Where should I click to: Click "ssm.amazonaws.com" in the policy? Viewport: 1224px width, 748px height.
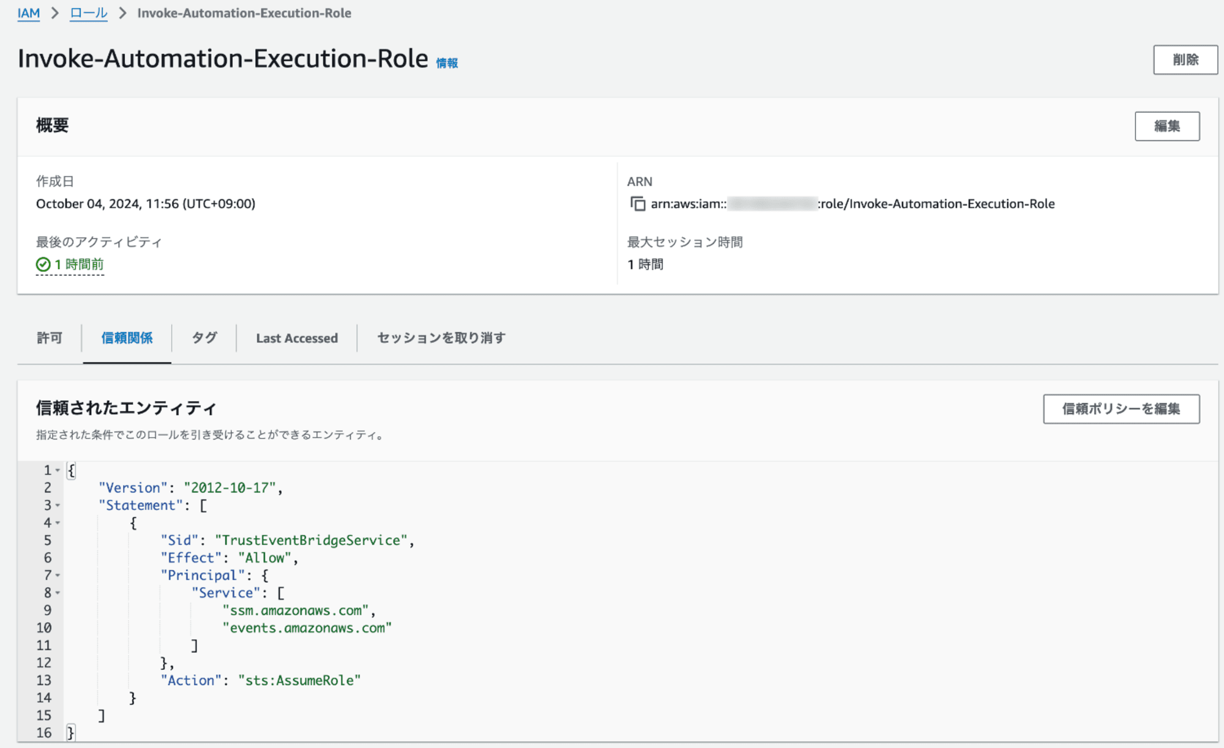pyautogui.click(x=296, y=610)
